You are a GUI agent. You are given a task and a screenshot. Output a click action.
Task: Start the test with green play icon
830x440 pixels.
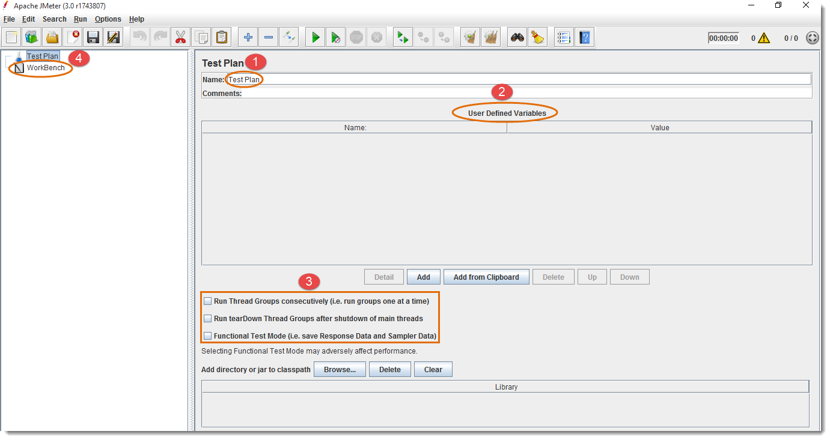(316, 37)
